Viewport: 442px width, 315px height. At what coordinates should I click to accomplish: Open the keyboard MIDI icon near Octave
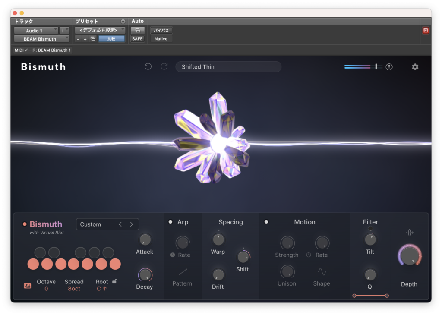pyautogui.click(x=27, y=286)
